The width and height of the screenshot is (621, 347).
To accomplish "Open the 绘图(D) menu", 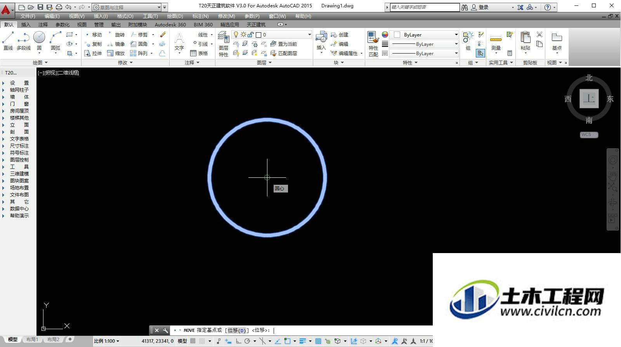I will (x=175, y=16).
